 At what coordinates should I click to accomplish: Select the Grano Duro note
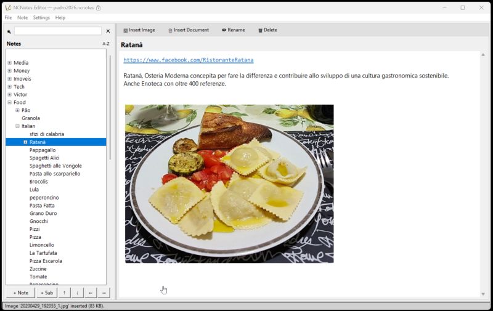tap(43, 213)
